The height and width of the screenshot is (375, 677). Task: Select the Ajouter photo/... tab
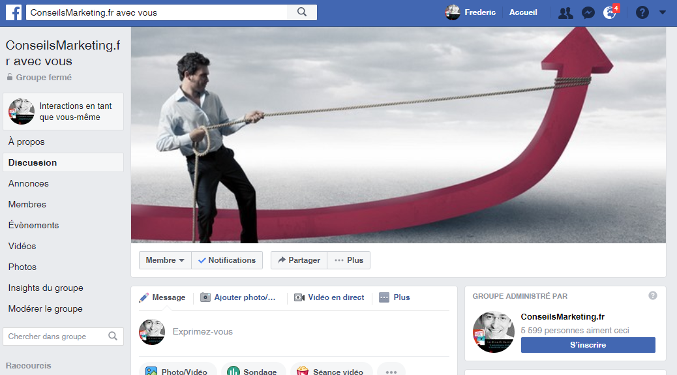238,297
